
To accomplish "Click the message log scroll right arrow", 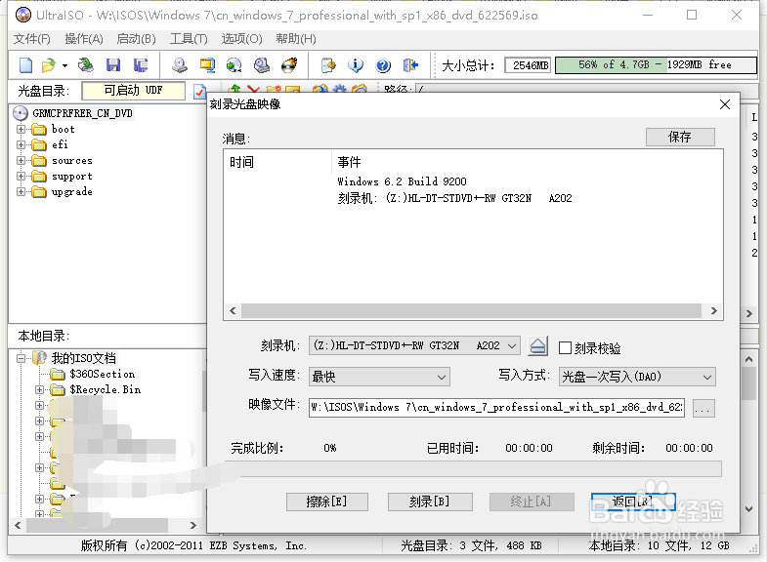I will point(713,310).
